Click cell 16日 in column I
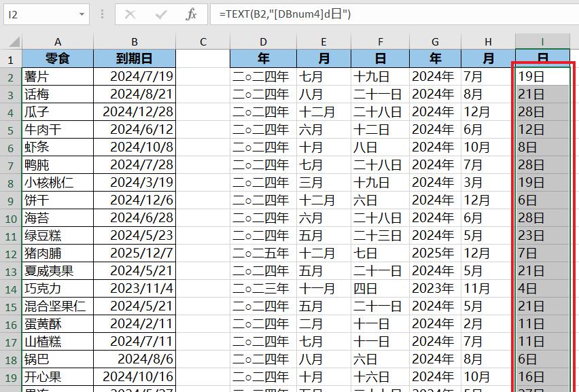This screenshot has width=579, height=392. coord(542,377)
